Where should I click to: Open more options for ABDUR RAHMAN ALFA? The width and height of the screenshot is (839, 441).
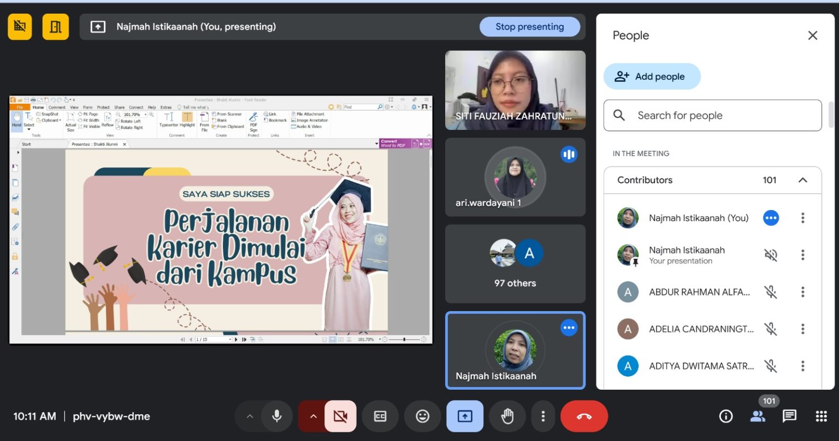click(x=802, y=292)
